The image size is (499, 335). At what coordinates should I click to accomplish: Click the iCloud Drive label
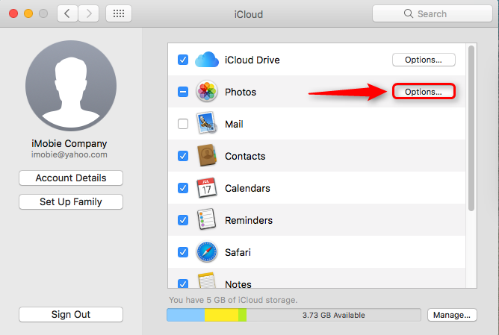tap(252, 60)
